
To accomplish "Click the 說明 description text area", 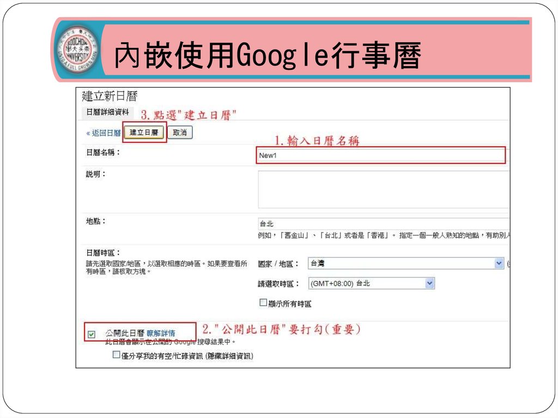I will pyautogui.click(x=384, y=190).
